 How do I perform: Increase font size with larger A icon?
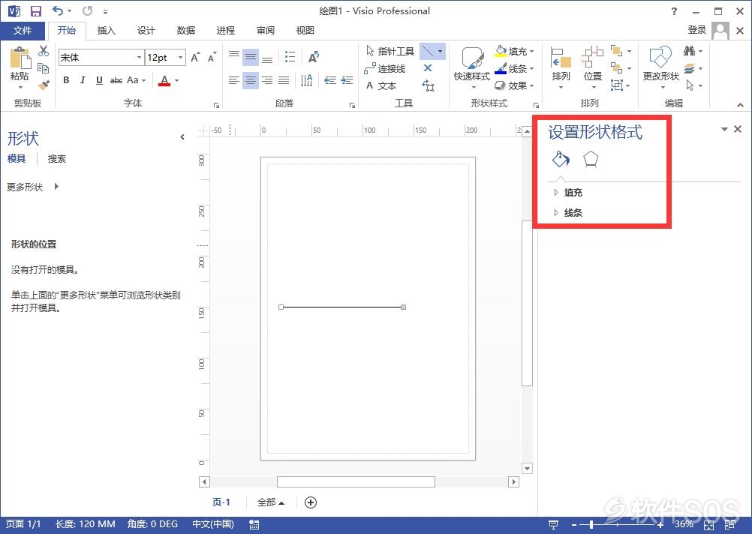click(x=194, y=58)
